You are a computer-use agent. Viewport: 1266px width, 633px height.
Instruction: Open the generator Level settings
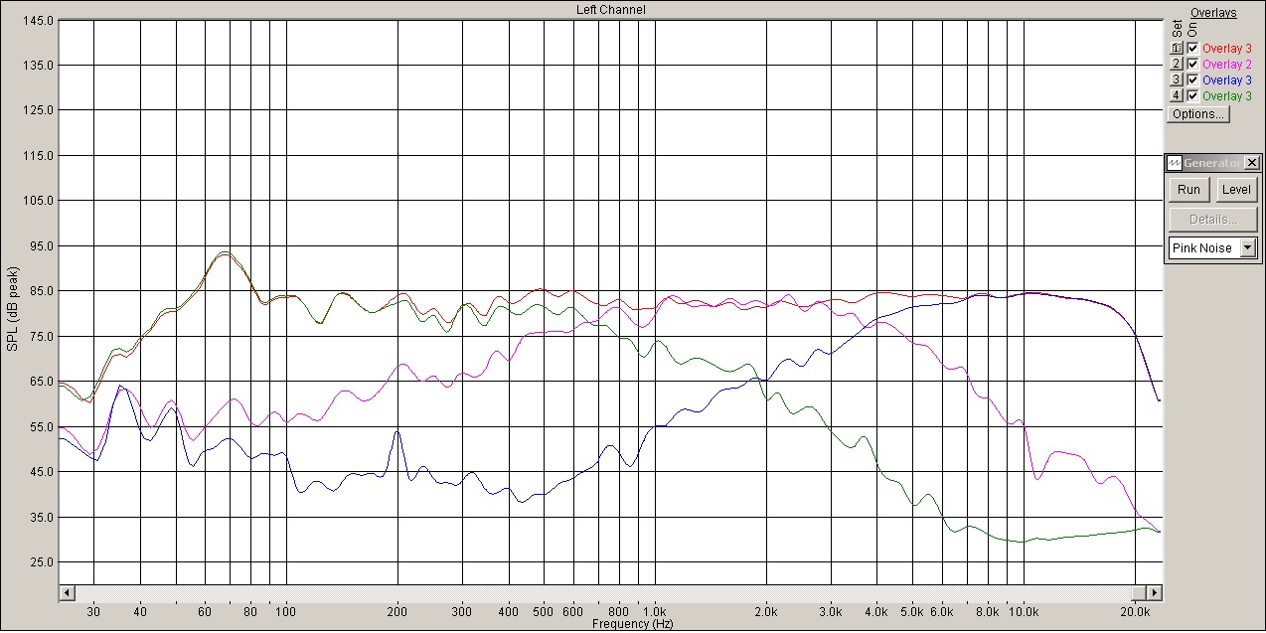click(x=1236, y=190)
